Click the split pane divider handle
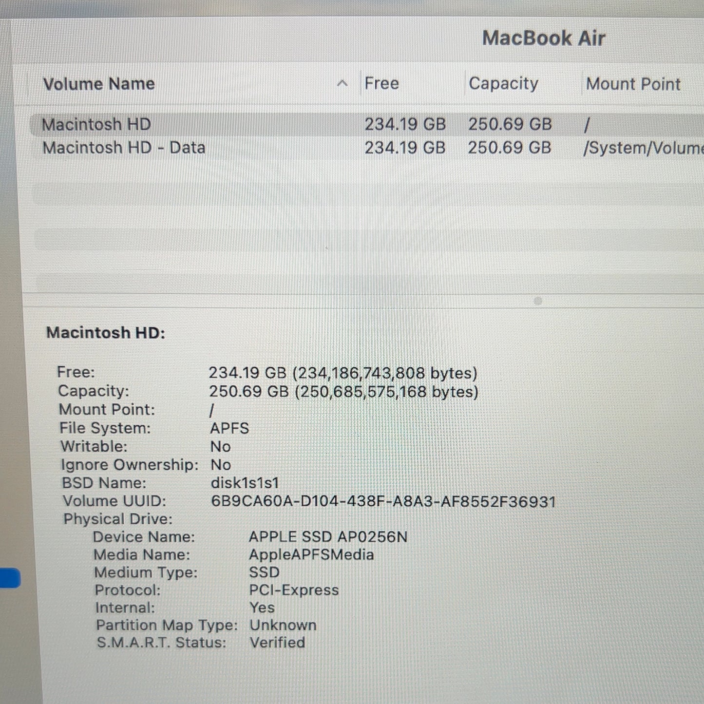This screenshot has width=704, height=704. click(538, 301)
